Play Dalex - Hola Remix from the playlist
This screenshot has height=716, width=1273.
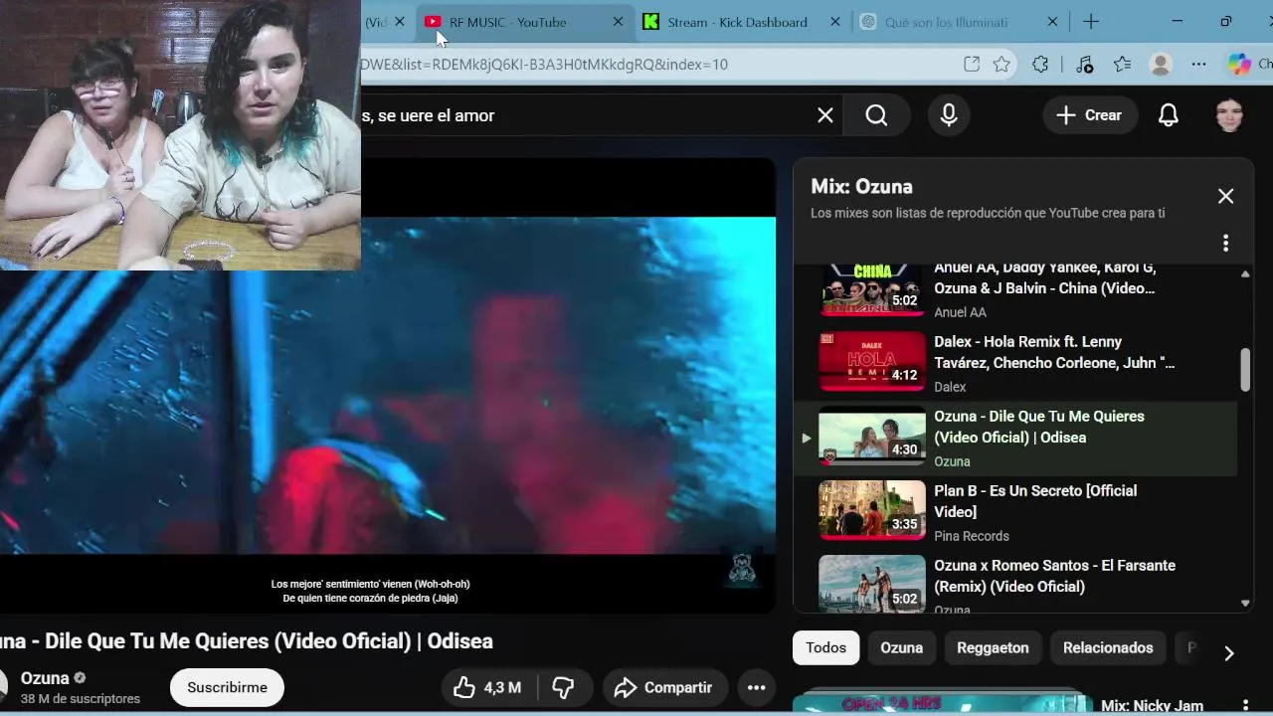[x=872, y=361]
